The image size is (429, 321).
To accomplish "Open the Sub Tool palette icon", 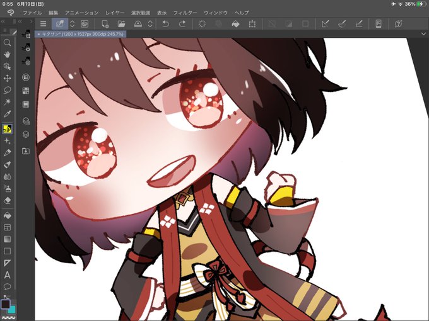I will point(26,35).
